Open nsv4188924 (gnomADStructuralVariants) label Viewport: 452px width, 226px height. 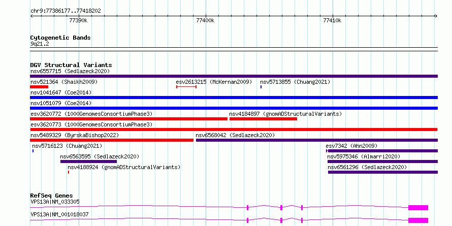124,167
